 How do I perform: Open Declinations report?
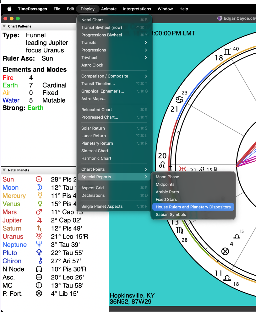(114, 196)
